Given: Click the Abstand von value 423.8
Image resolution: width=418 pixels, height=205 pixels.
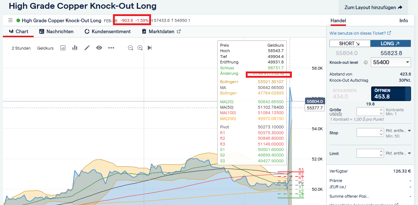Looking at the screenshot, I should [406, 74].
